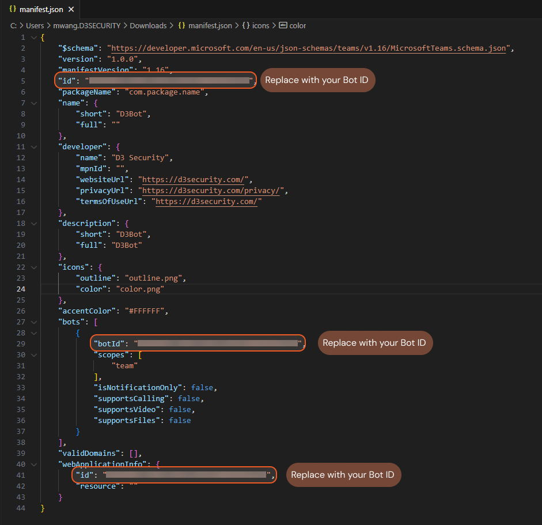Viewport: 542px width, 525px height.
Task: Collapse the "developer" block at line 11
Action: 34,147
